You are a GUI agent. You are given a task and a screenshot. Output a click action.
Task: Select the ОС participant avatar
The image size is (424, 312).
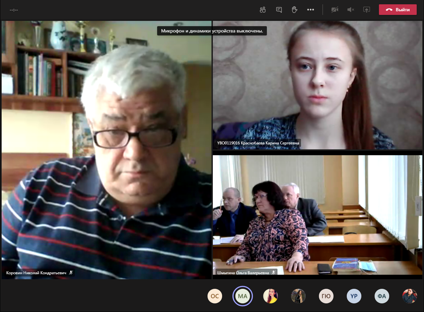[215, 296]
